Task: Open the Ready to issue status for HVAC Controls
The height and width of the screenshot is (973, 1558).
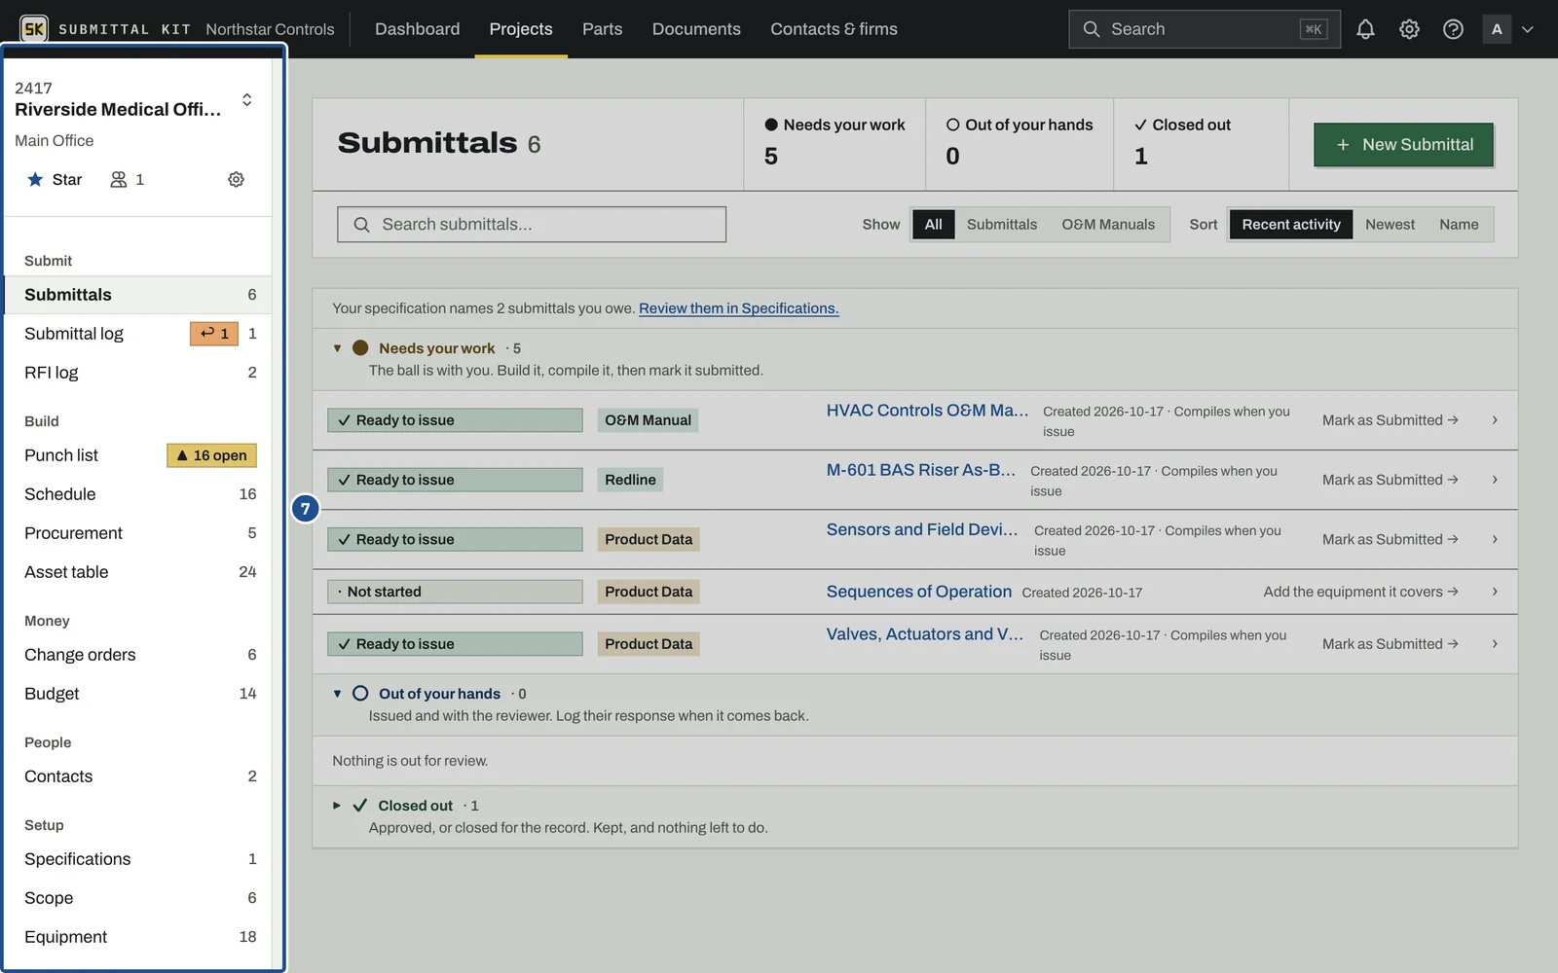Action: [x=455, y=420]
